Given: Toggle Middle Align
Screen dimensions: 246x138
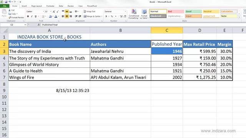Looking at the screenshot, I should coord(67,11).
